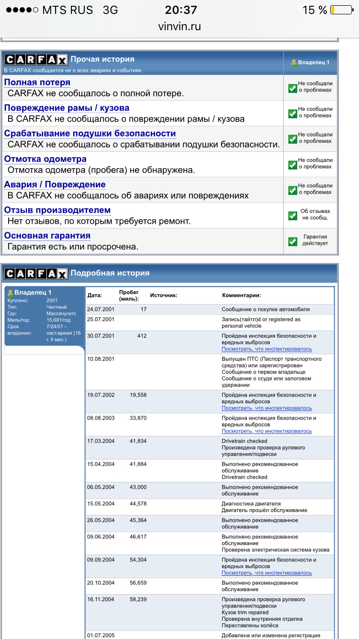The image size is (359, 639).
Task: Click comment Диагностика двигателя
Action: pyautogui.click(x=251, y=504)
